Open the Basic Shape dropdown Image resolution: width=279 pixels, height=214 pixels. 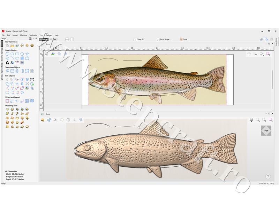164,39
